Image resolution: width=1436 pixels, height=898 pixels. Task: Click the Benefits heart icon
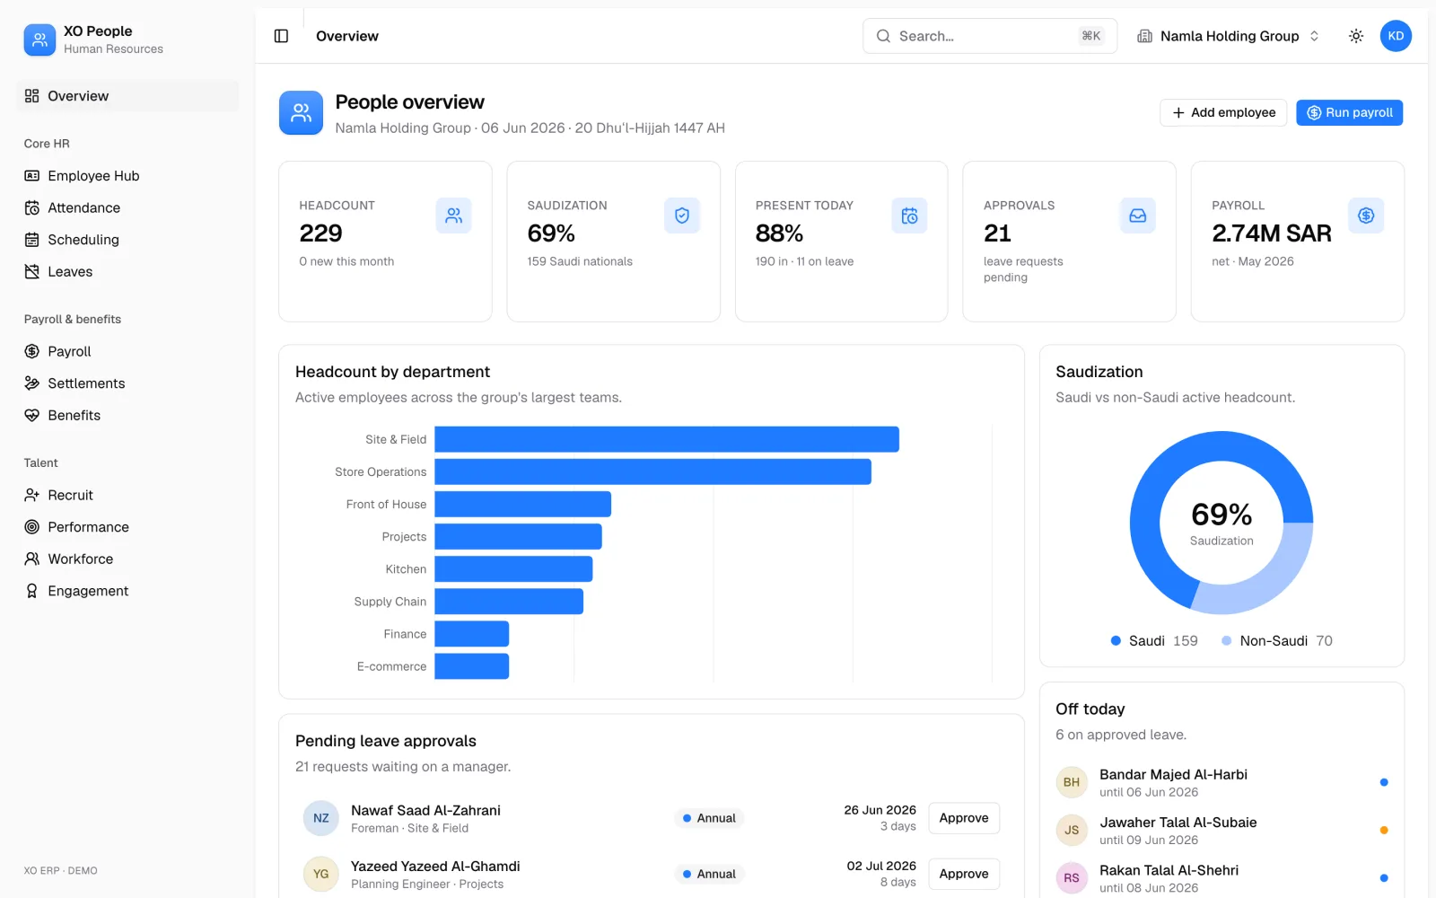click(32, 415)
